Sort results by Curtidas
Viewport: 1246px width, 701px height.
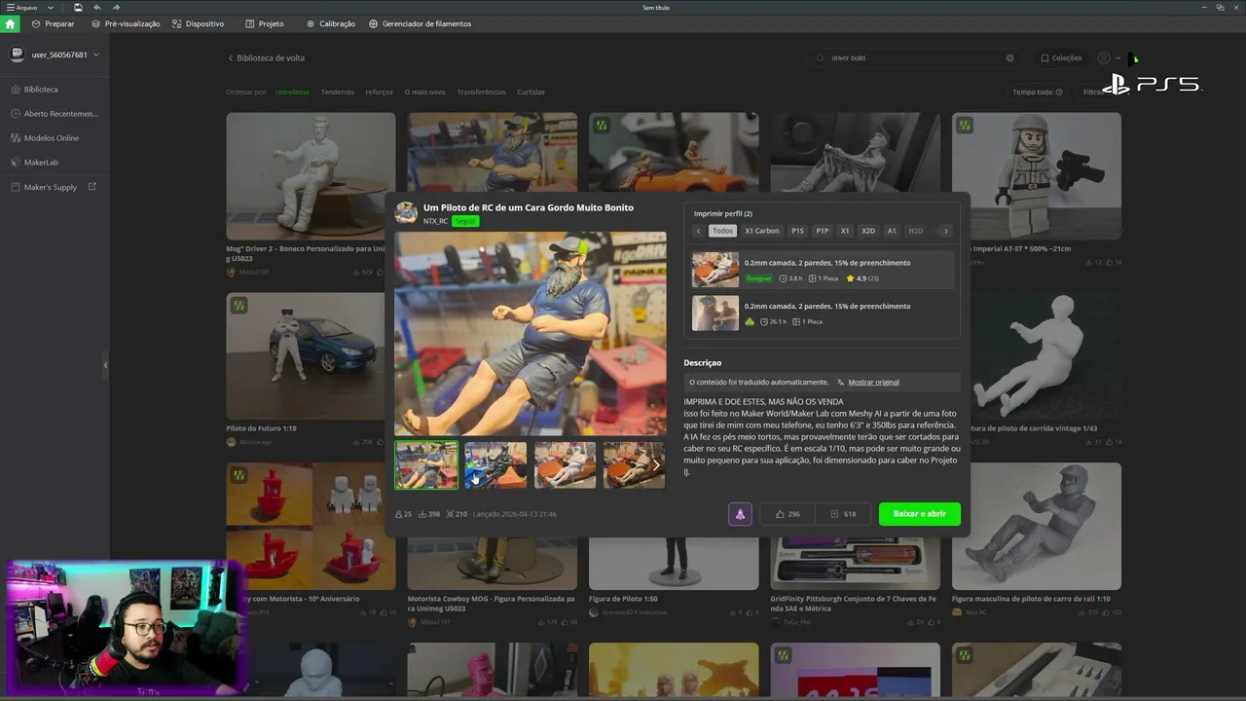[x=531, y=92]
